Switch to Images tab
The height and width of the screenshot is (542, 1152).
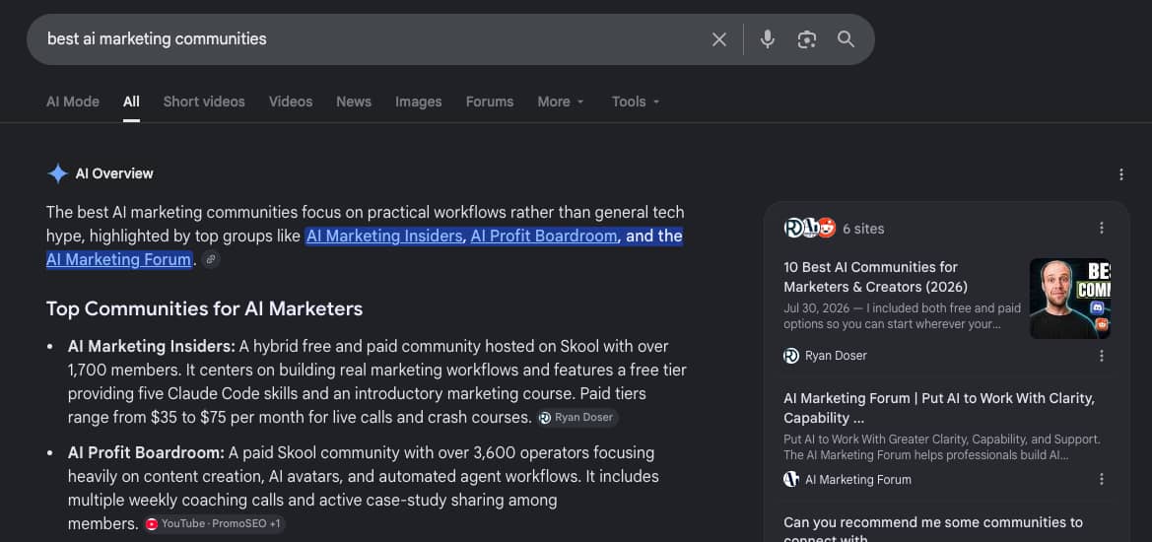point(419,102)
